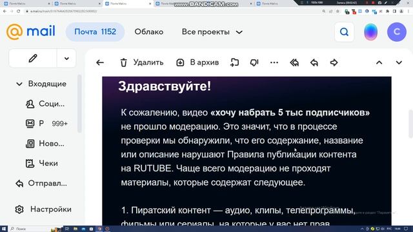Open the Windows Start button
Screen dimensions: 413x232
4,229
